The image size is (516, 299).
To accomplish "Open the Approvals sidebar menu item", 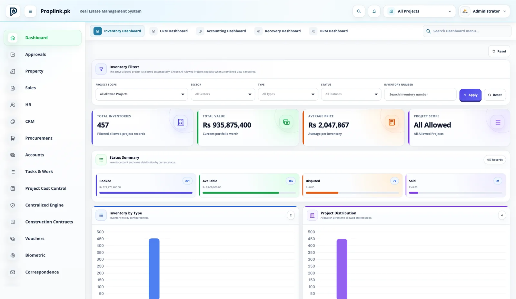I will [x=43, y=55].
